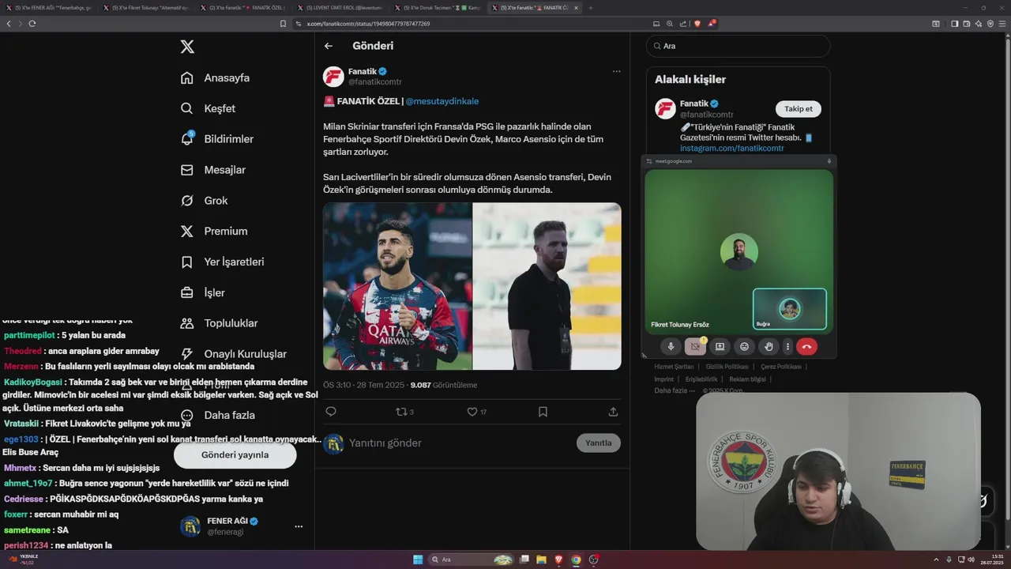Screen dimensions: 1011x569
Task: Click Takip et to follow Fanatik
Action: pos(799,109)
